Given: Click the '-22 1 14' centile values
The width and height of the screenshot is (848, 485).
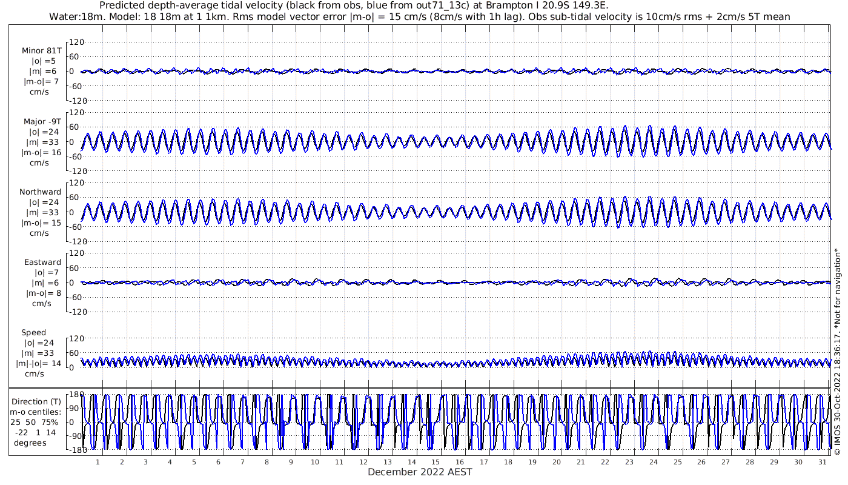Looking at the screenshot, I should point(36,432).
